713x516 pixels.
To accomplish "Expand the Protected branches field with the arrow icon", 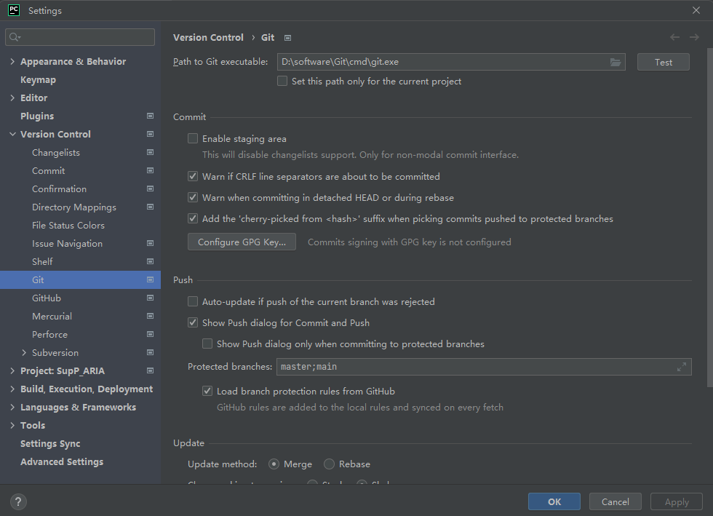I will point(681,367).
